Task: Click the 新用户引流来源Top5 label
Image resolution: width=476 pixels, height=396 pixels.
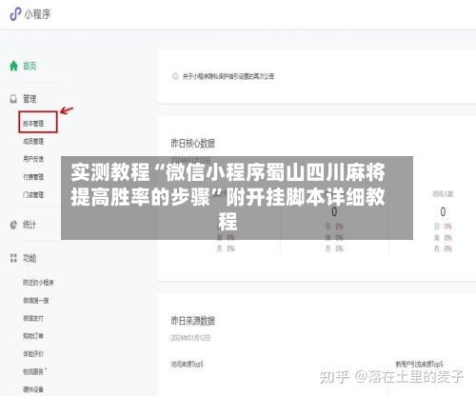Action: (419, 365)
